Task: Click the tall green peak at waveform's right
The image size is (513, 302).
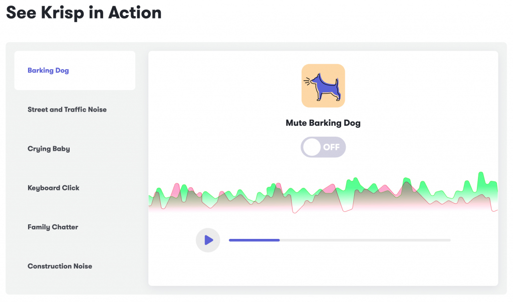Action: [481, 179]
